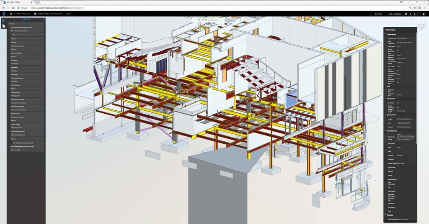The height and width of the screenshot is (224, 429).
Task: Select Structural Columns in model browser
Action: (27, 99)
